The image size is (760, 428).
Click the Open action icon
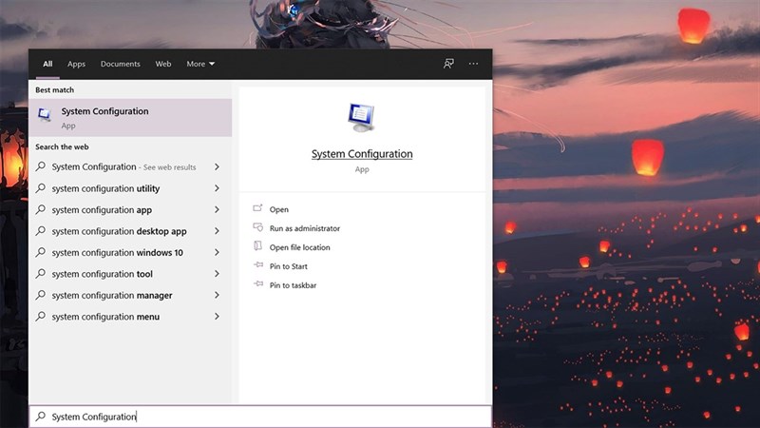(257, 209)
